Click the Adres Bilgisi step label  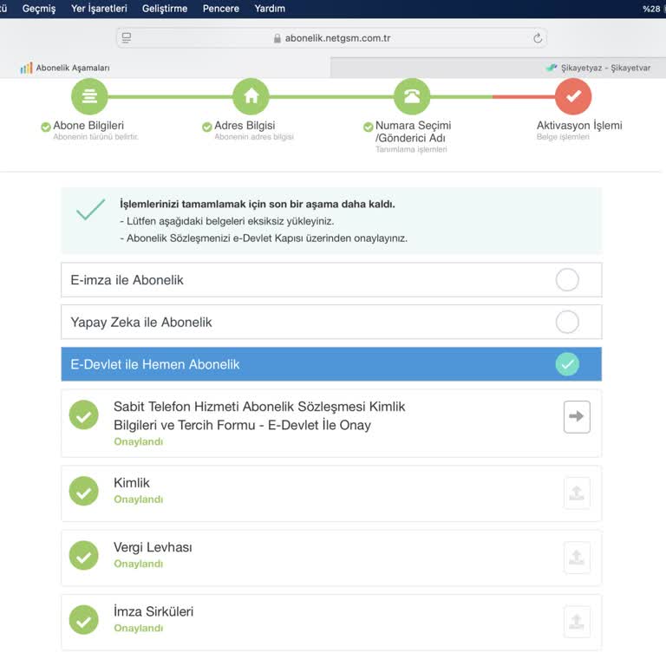pos(245,126)
